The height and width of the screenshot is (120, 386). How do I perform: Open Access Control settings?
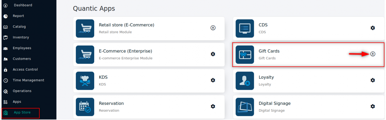25,69
